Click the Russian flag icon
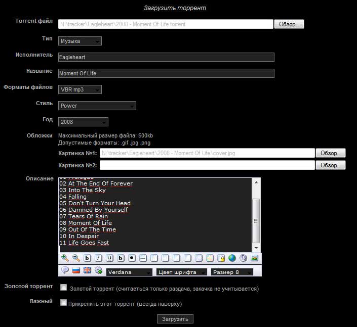The image size is (357, 327). (x=76, y=270)
